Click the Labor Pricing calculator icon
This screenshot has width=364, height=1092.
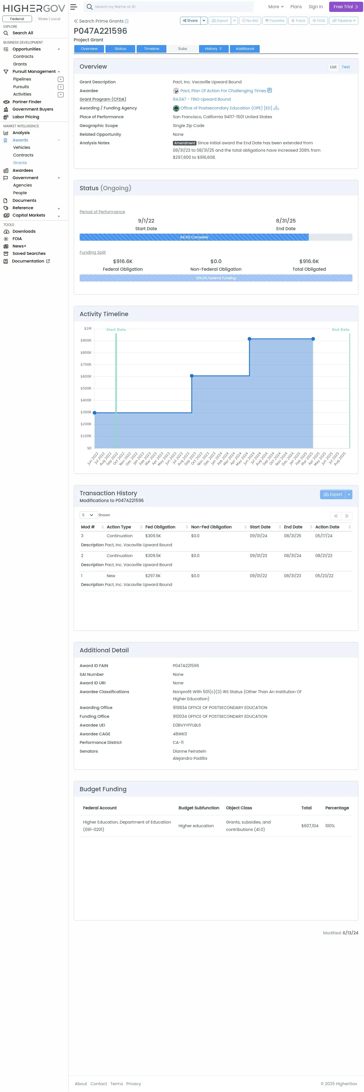(6, 117)
